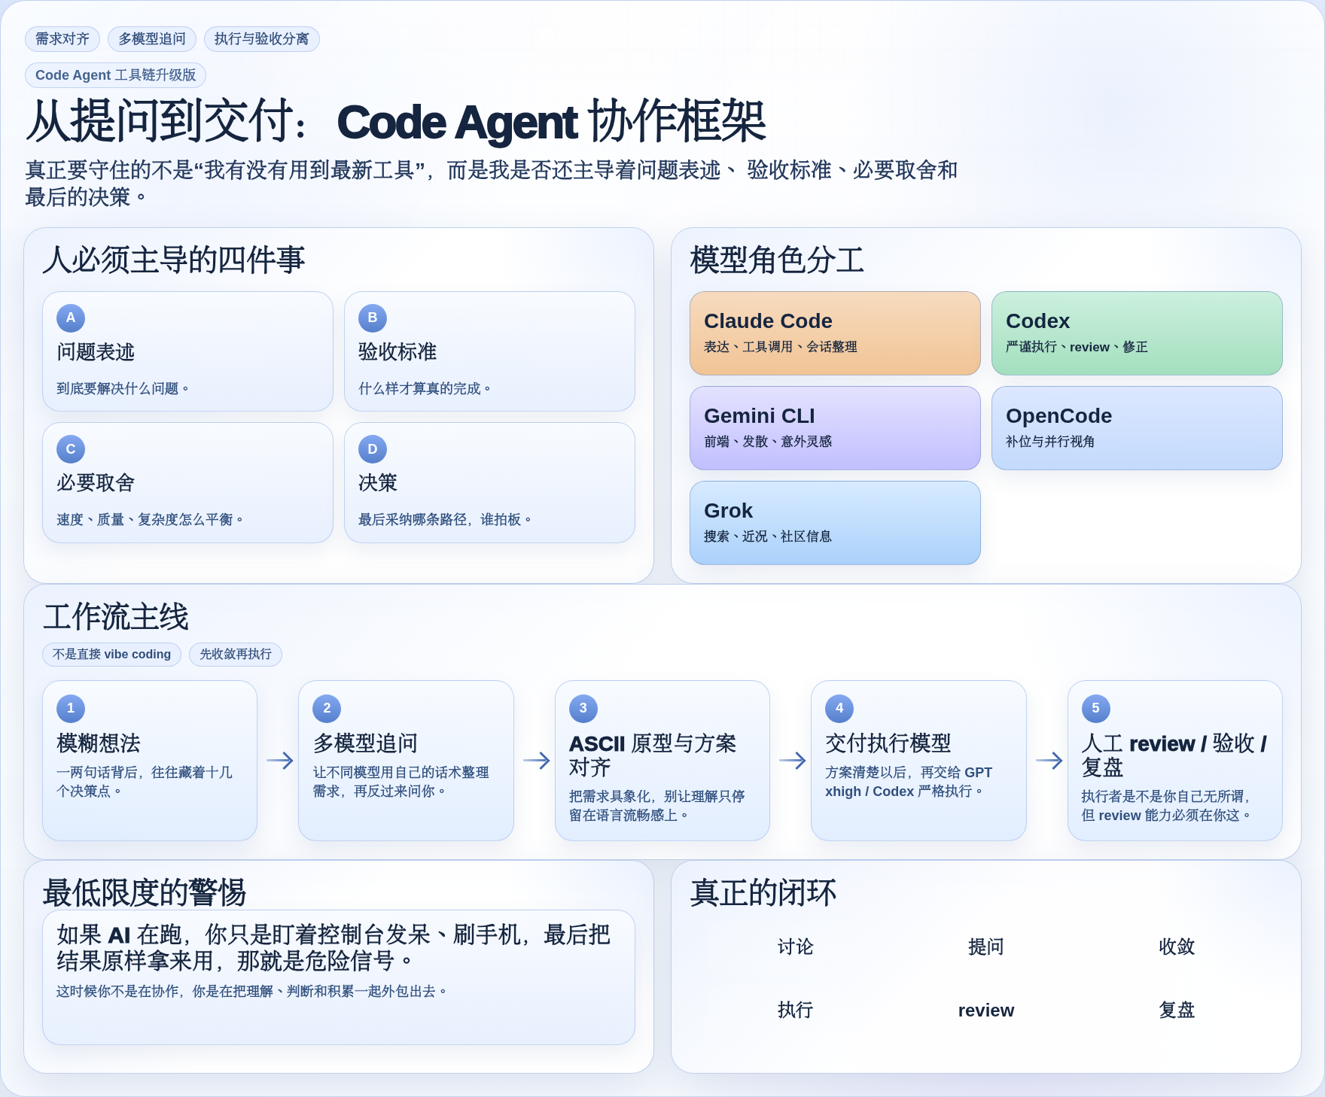Screen dimensions: 1325x1097
Task: Select the step 5 badge on 人工 review card
Action: point(1096,708)
